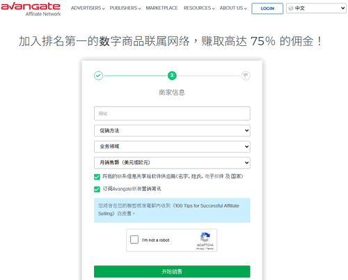Click the reCAPTCHA logo icon
Screen dimensions: 348x280
tap(205, 238)
